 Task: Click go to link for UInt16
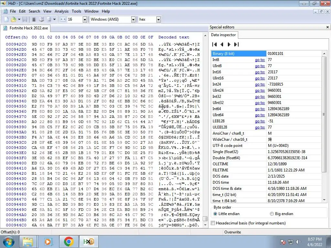pyautogui.click(x=260, y=78)
